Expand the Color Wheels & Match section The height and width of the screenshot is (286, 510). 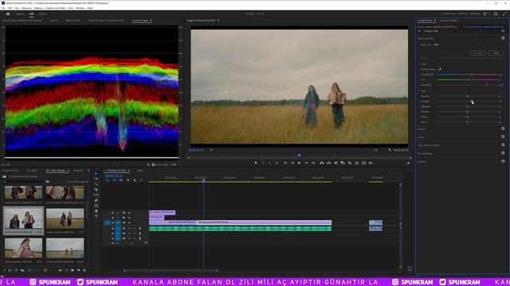coord(429,145)
